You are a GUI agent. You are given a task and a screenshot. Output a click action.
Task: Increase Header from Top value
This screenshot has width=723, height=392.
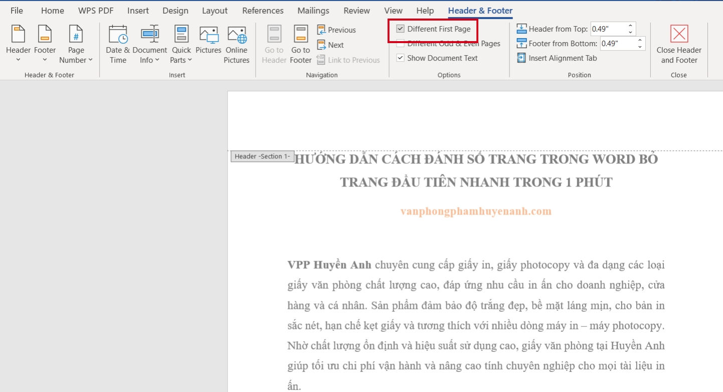(x=630, y=26)
